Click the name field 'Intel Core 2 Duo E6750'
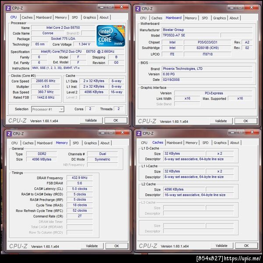Image resolution: width=263 pixels, height=263 pixels. point(63,28)
